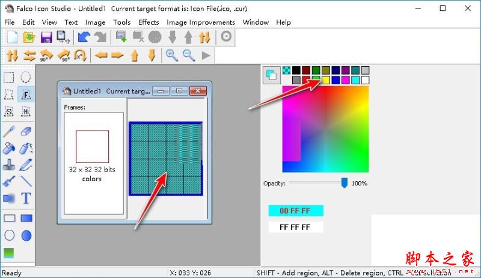Screen dimensions: 481x278
Task: Pick the transparent checkered swatch
Action: coord(286,70)
